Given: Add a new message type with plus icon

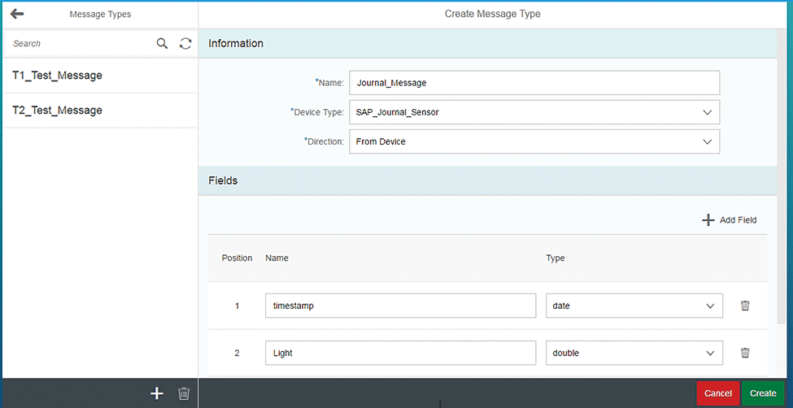Looking at the screenshot, I should [x=157, y=393].
